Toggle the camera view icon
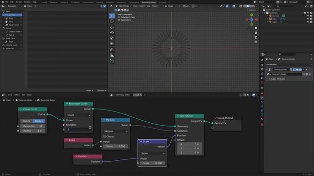314x176 pixels. click(256, 37)
